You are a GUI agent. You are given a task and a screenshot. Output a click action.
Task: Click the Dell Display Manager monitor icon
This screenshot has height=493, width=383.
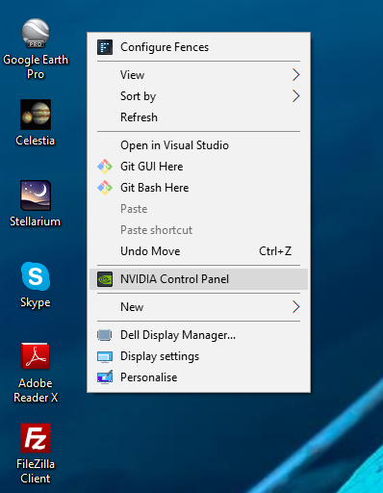[x=105, y=335]
